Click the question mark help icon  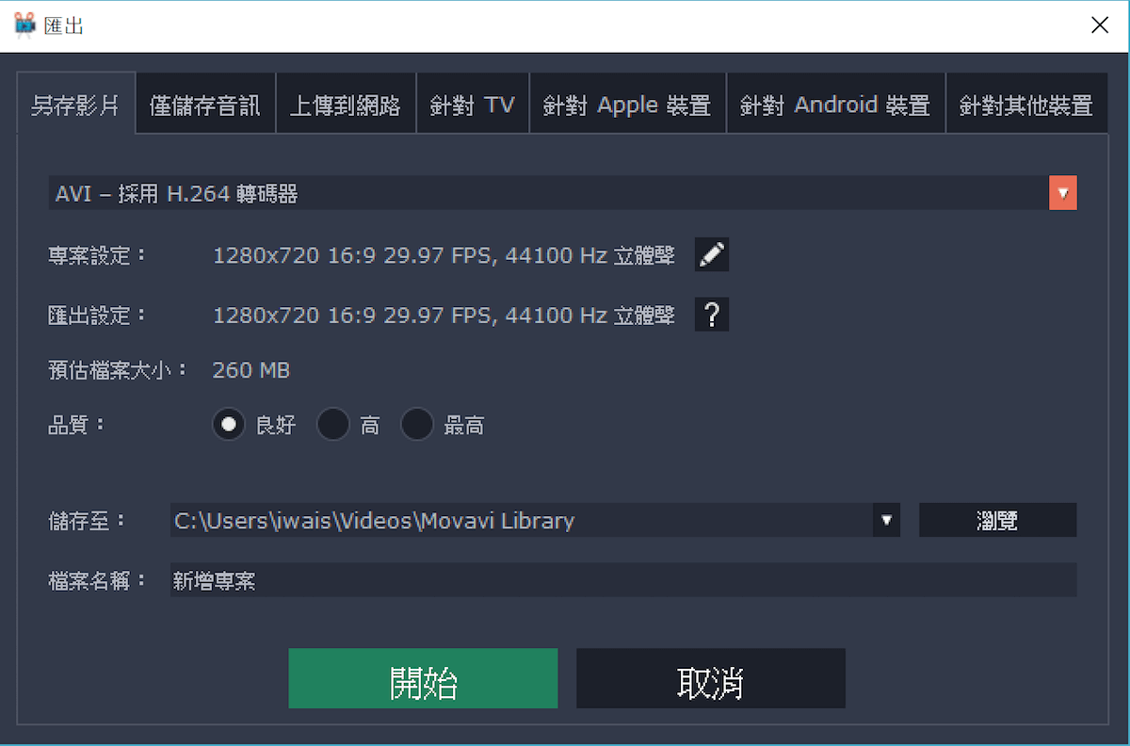[712, 315]
